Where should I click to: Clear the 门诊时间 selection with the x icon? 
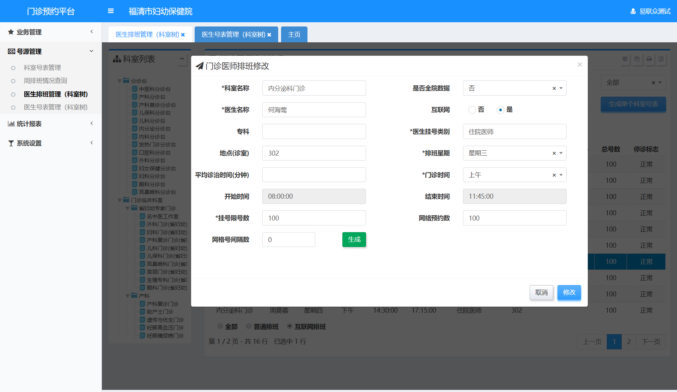tap(554, 175)
